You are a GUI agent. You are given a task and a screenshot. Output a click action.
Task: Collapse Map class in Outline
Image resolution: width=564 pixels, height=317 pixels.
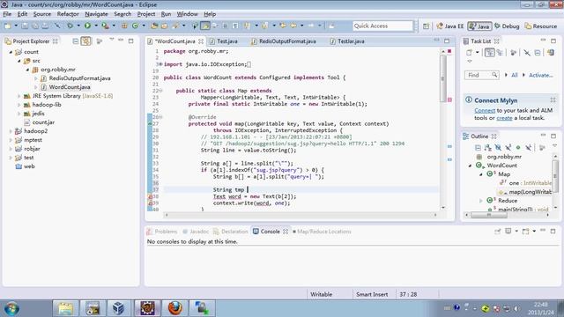click(x=481, y=174)
